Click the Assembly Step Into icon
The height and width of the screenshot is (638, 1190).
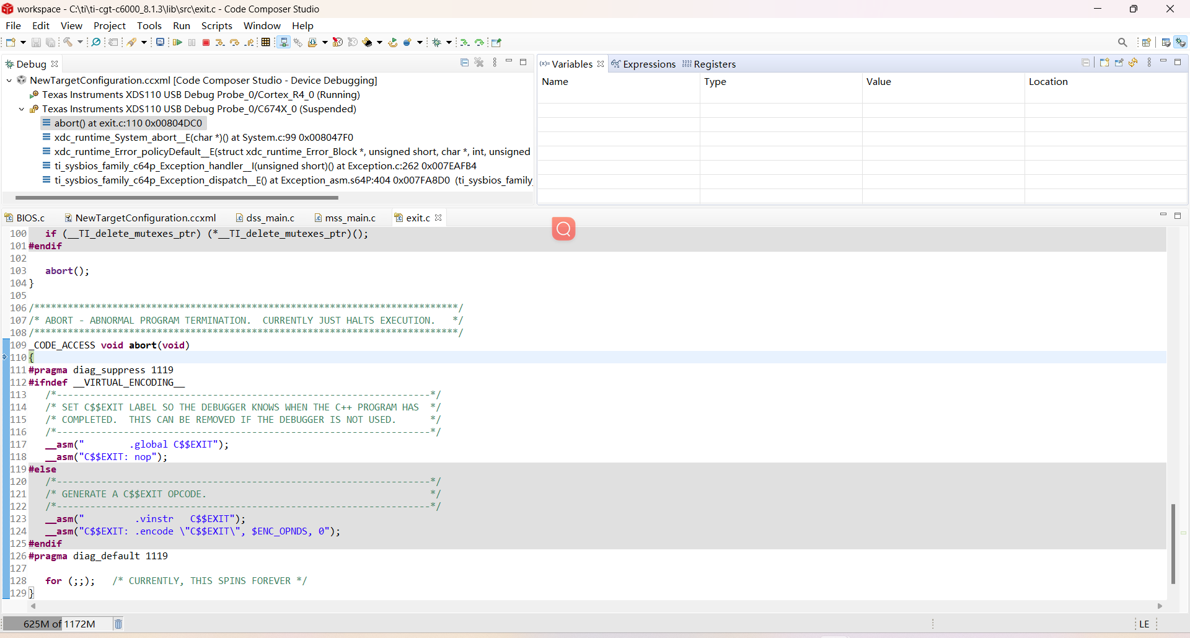coord(465,42)
